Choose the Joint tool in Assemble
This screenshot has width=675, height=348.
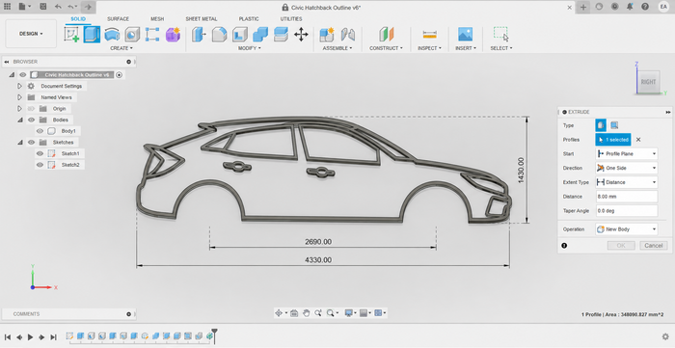coord(348,35)
